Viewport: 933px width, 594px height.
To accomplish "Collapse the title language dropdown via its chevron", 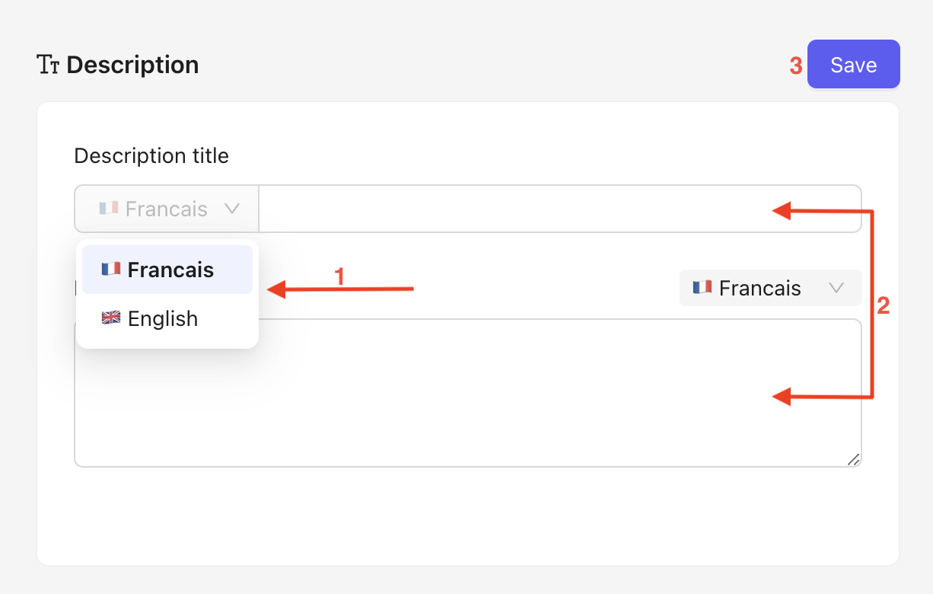I will (232, 208).
